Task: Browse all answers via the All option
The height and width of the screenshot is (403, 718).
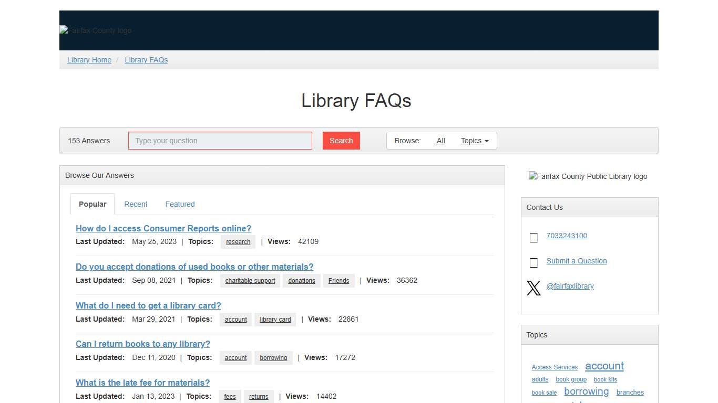Action: 440,140
